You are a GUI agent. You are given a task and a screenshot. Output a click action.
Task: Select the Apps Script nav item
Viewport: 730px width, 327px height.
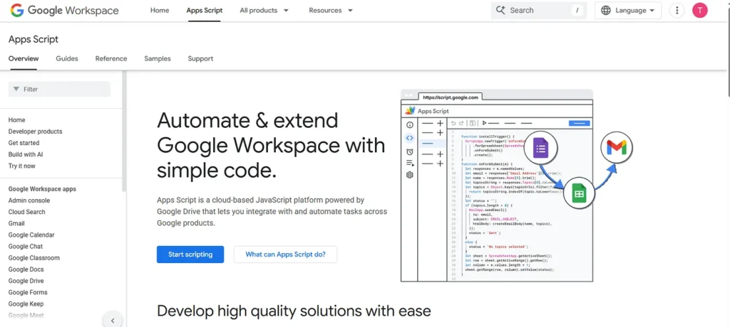[205, 10]
